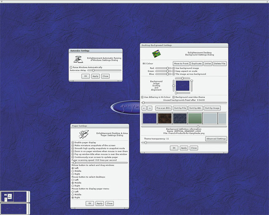Click the Duplicate background button

(x=196, y=63)
